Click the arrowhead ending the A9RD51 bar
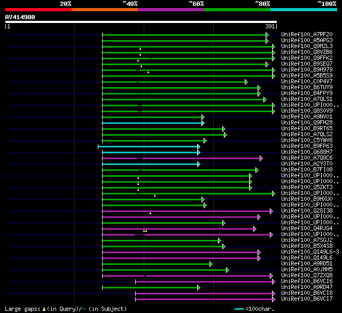 (211, 264)
